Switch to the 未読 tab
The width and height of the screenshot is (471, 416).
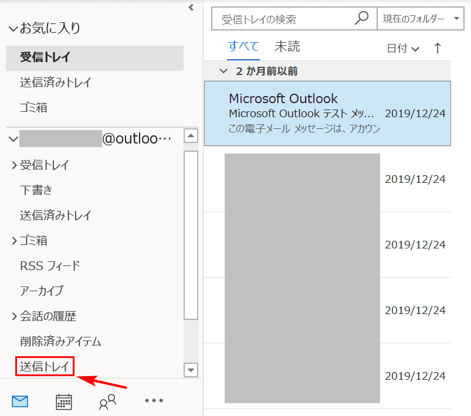pos(287,47)
